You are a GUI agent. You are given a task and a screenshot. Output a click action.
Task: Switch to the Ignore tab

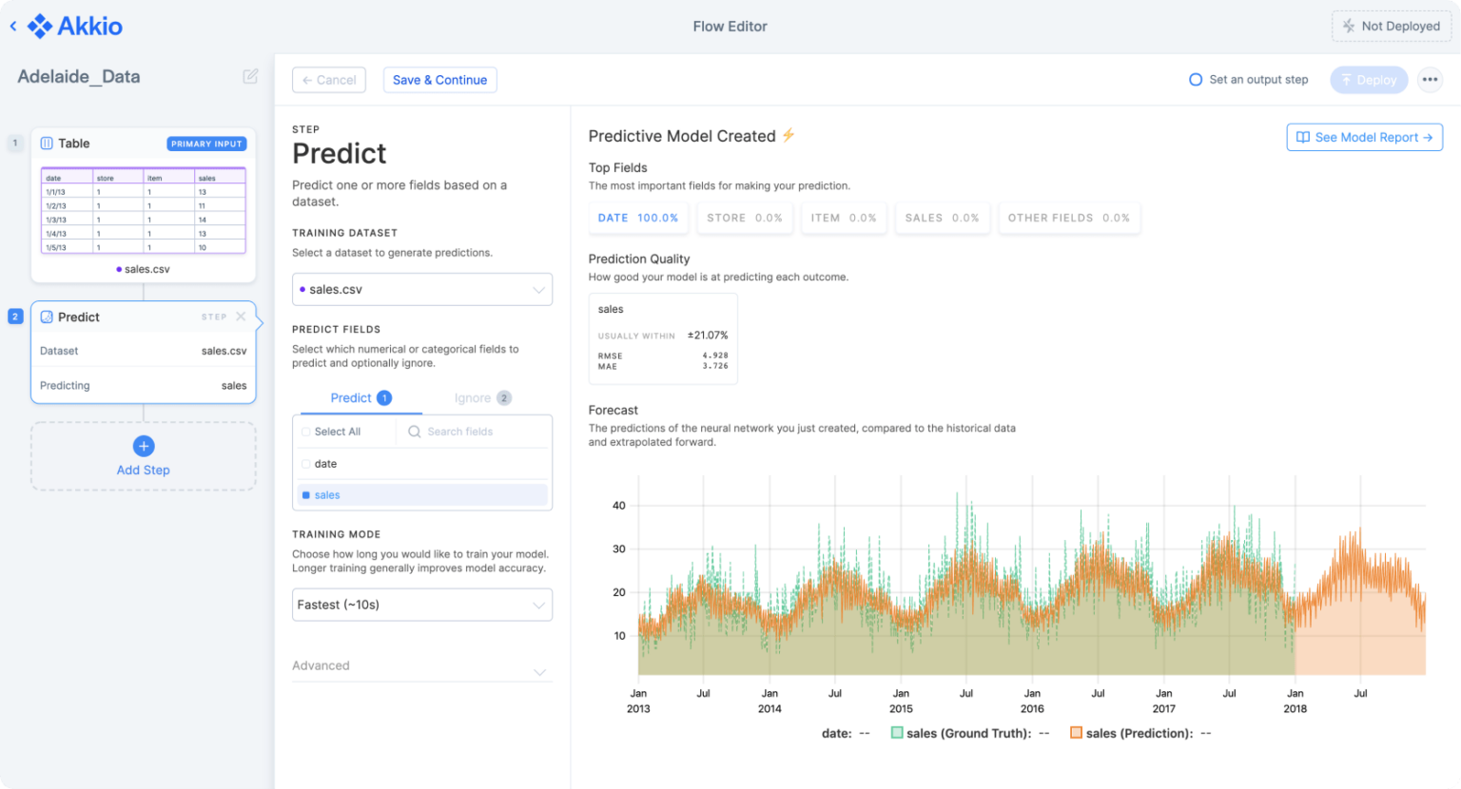click(x=474, y=397)
